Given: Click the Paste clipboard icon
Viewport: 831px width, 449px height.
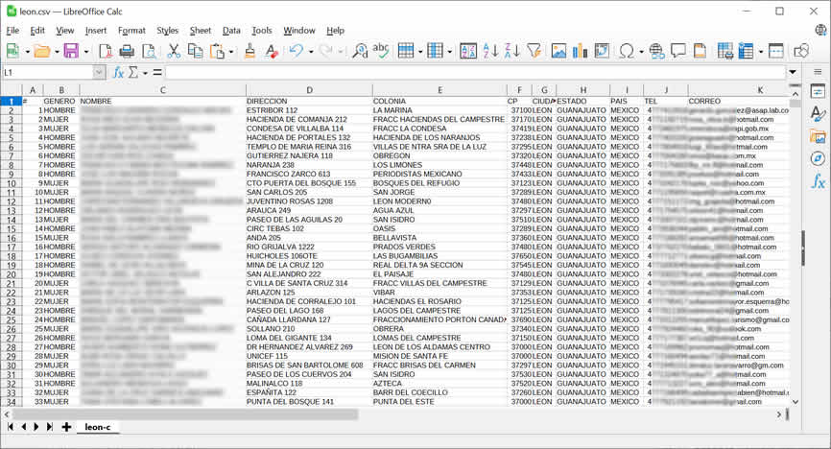Looking at the screenshot, I should point(217,51).
